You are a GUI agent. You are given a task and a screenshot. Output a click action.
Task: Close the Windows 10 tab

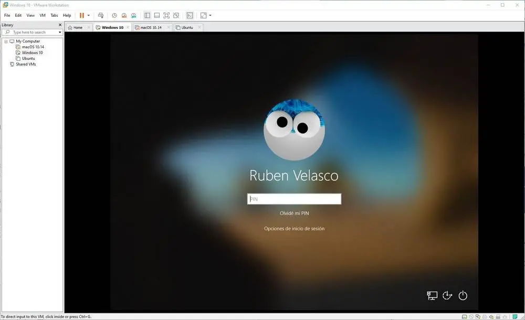128,27
